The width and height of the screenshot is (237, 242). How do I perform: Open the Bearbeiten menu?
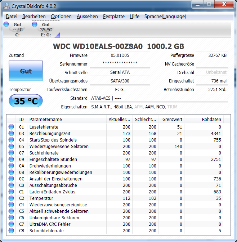pyautogui.click(x=34, y=16)
